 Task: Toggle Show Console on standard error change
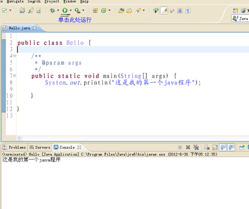point(231,147)
